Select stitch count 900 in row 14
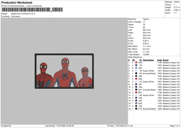Viewport: 181px width, 128px height. point(140,98)
